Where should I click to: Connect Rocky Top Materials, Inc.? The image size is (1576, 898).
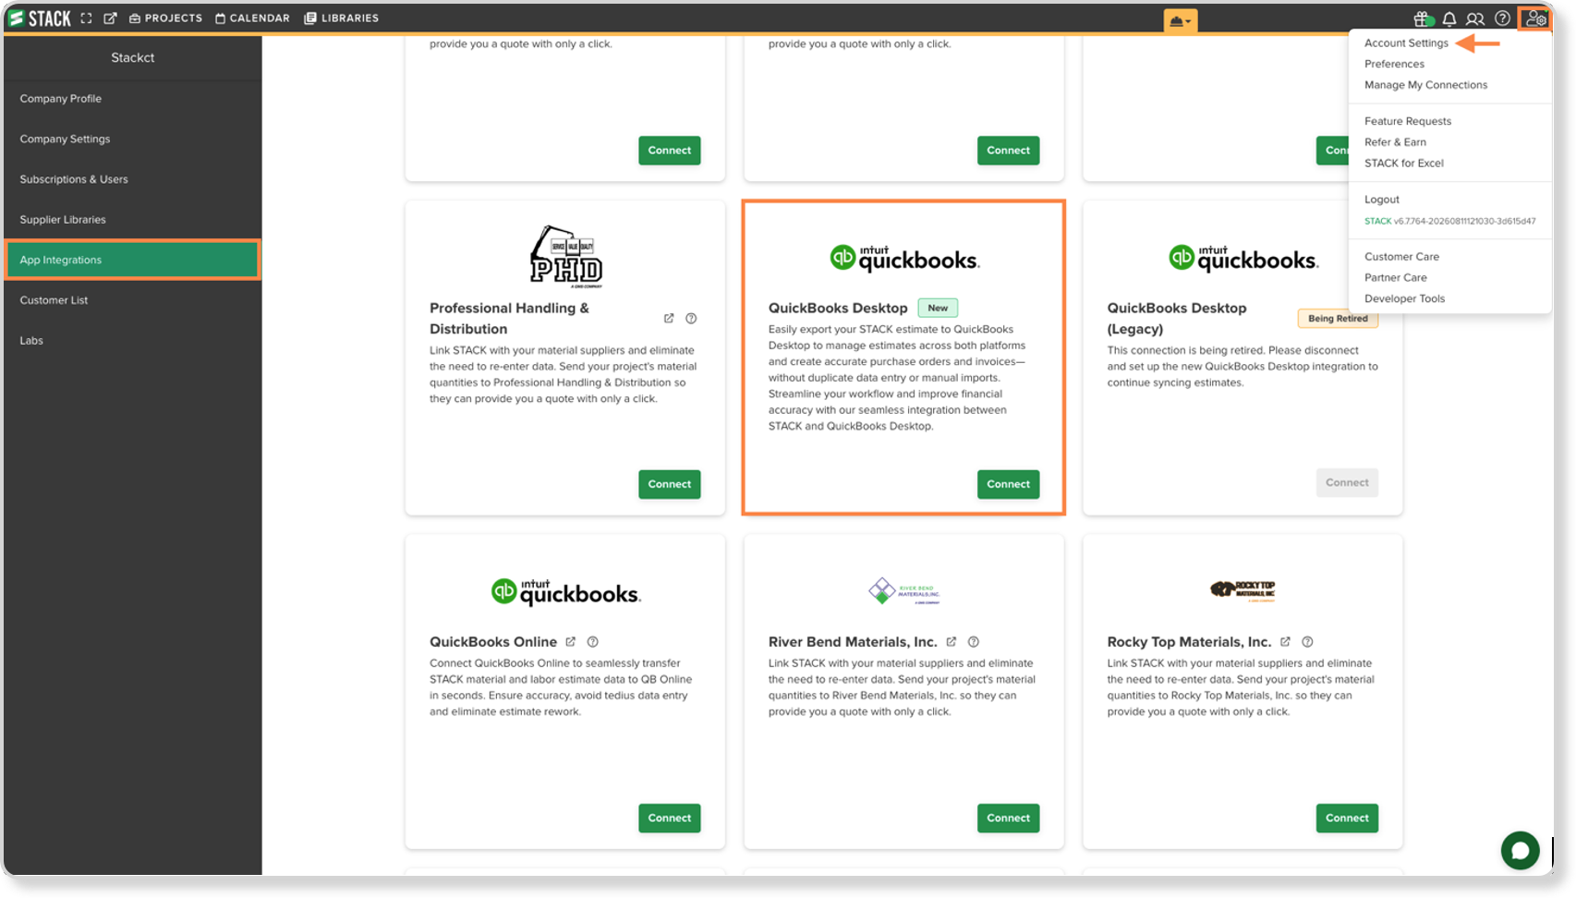[1347, 818]
